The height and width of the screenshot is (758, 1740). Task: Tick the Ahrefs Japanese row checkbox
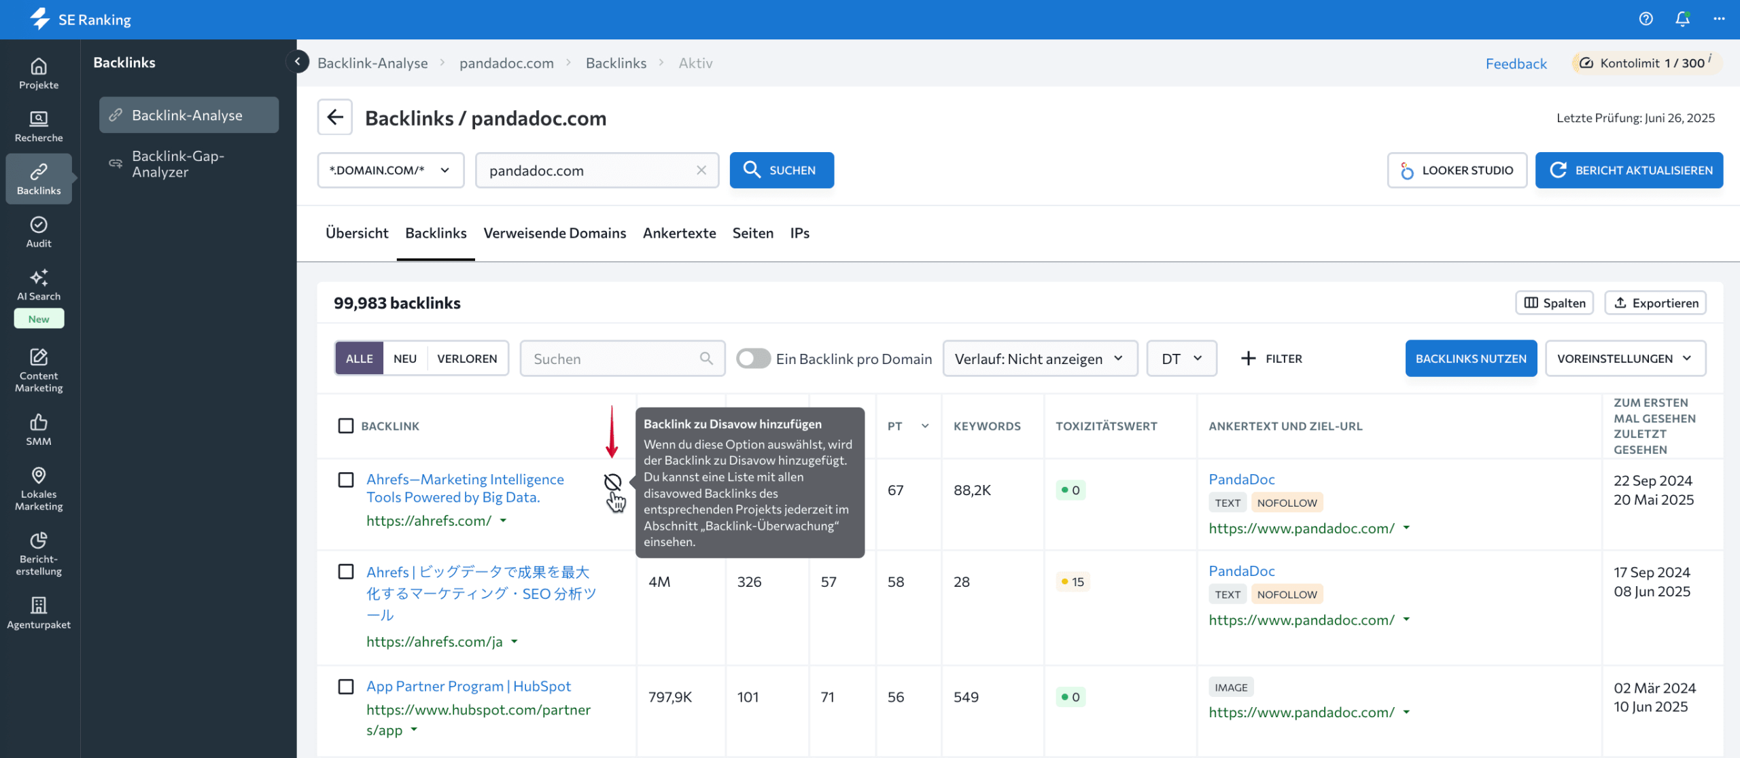346,572
